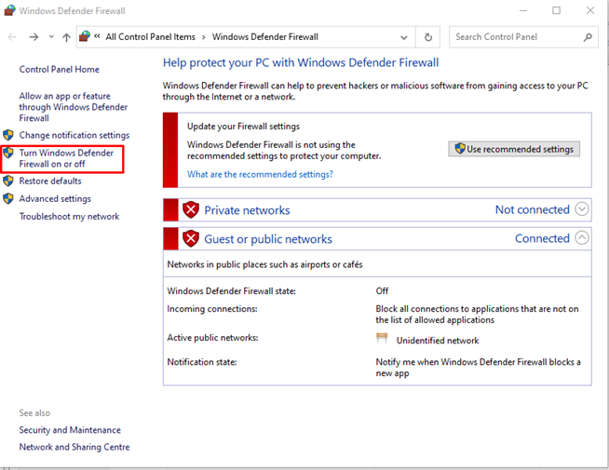609x470 pixels.
Task: Open Control Panel Home
Action: 59,70
